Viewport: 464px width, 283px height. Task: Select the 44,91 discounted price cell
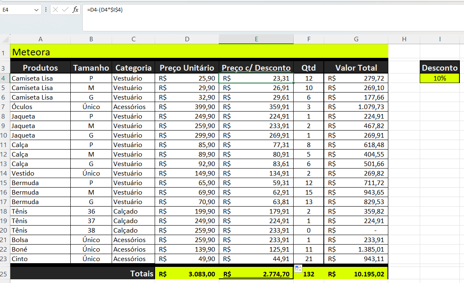(x=256, y=259)
